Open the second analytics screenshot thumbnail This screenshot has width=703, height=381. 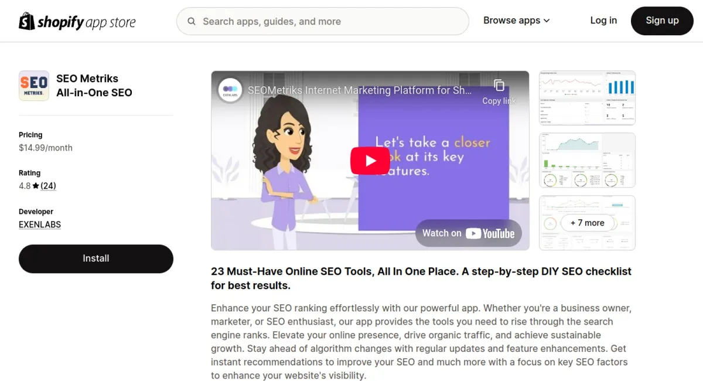[587, 160]
